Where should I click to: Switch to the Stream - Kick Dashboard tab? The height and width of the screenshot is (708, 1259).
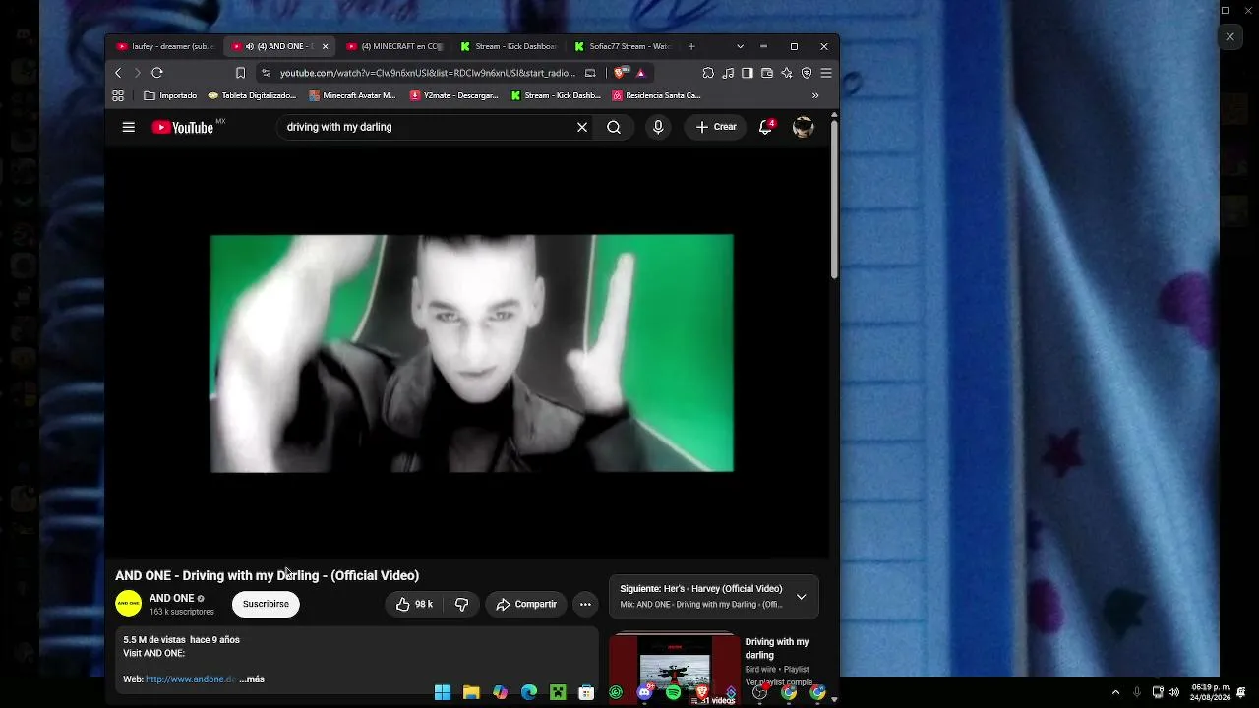pos(510,46)
